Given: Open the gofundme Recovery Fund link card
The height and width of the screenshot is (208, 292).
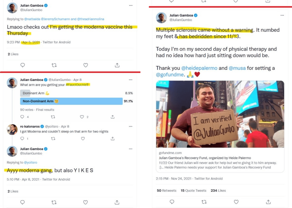Looking at the screenshot, I should coord(220,160).
